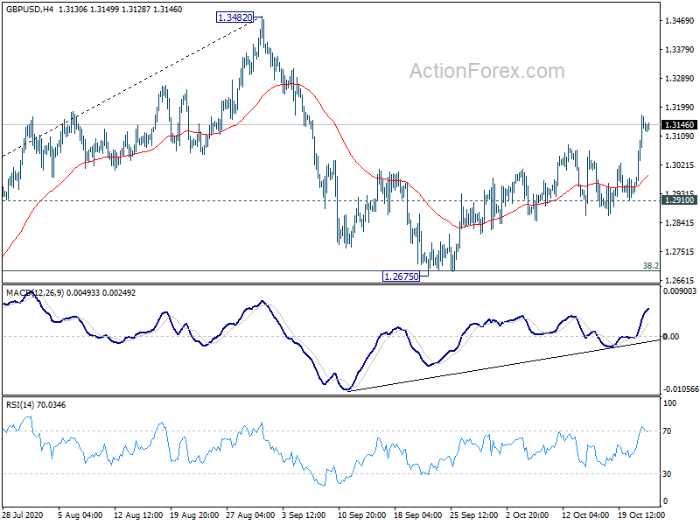Click the 1.29100 support level tag

click(x=679, y=200)
